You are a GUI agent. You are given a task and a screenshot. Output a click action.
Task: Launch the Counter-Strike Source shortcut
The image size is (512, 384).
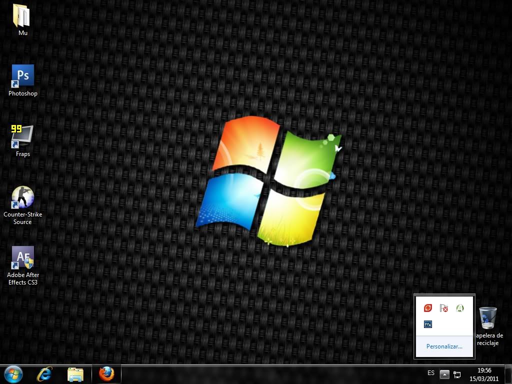22,197
